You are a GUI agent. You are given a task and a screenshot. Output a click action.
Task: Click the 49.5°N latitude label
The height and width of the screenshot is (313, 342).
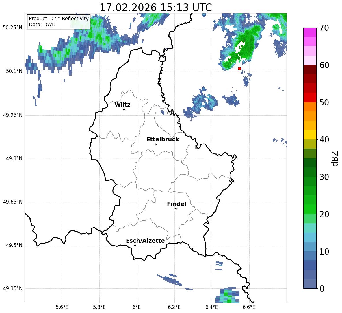[14, 245]
